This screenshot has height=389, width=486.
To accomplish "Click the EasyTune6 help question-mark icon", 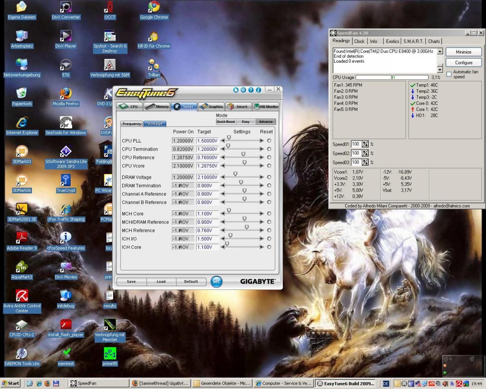I will coord(251,90).
